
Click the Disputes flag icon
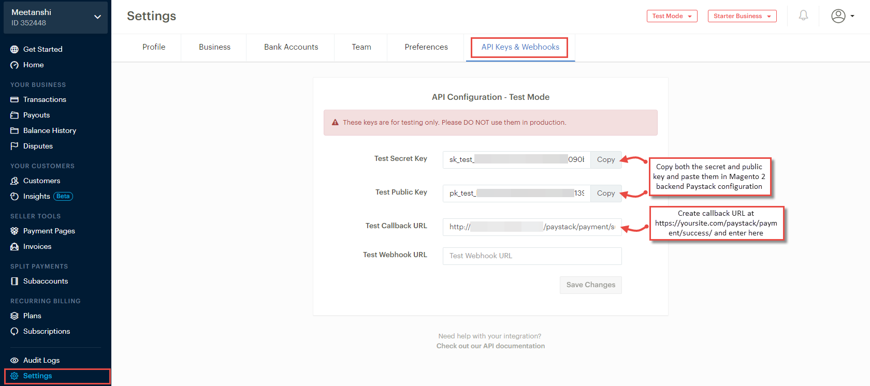[15, 146]
